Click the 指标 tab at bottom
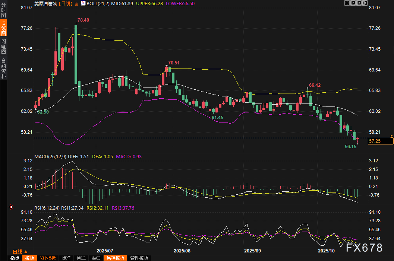 15,258
